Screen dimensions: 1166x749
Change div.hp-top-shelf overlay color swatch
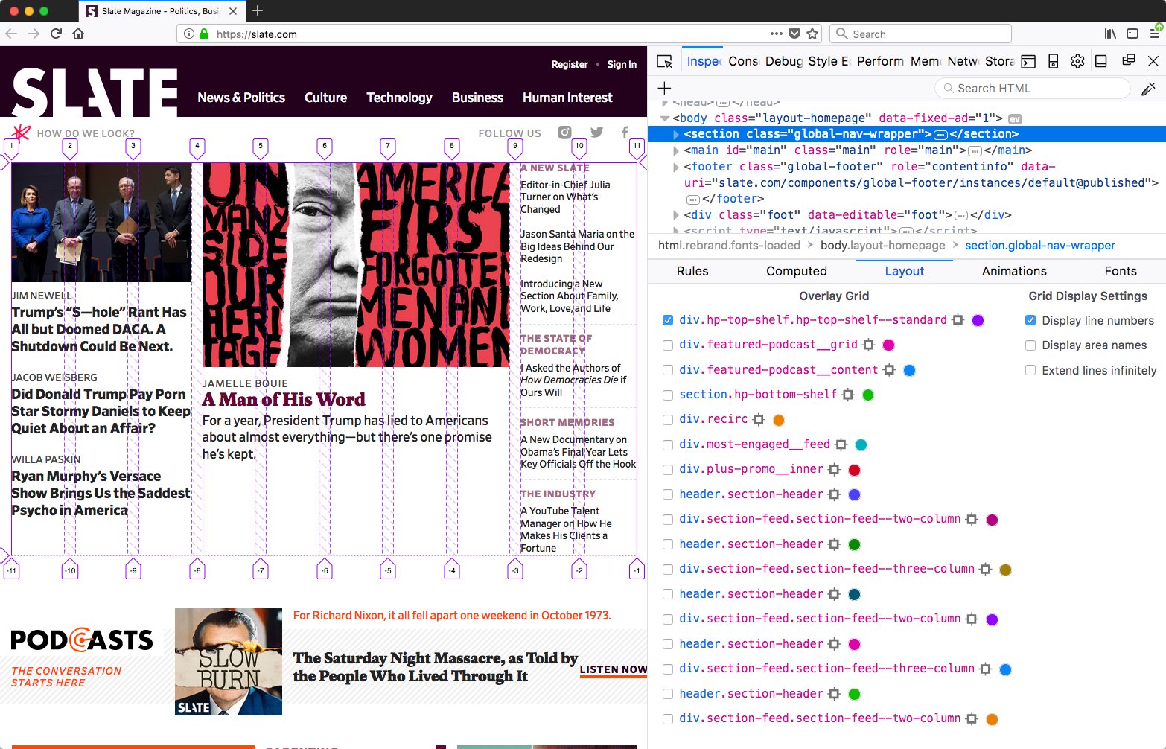coord(978,320)
